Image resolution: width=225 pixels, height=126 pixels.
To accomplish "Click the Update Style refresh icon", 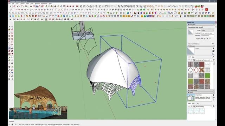I will [213, 100].
